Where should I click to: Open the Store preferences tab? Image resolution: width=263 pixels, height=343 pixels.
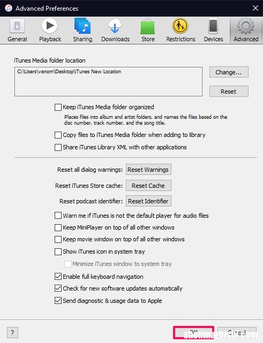click(148, 30)
